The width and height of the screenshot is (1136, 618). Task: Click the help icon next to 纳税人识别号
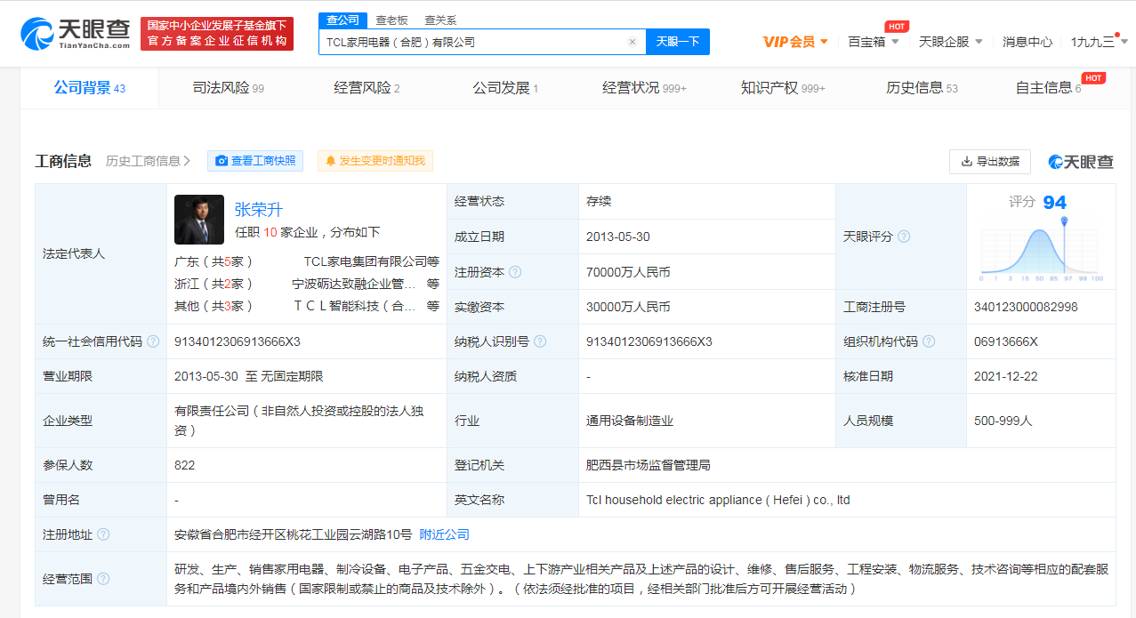point(540,341)
